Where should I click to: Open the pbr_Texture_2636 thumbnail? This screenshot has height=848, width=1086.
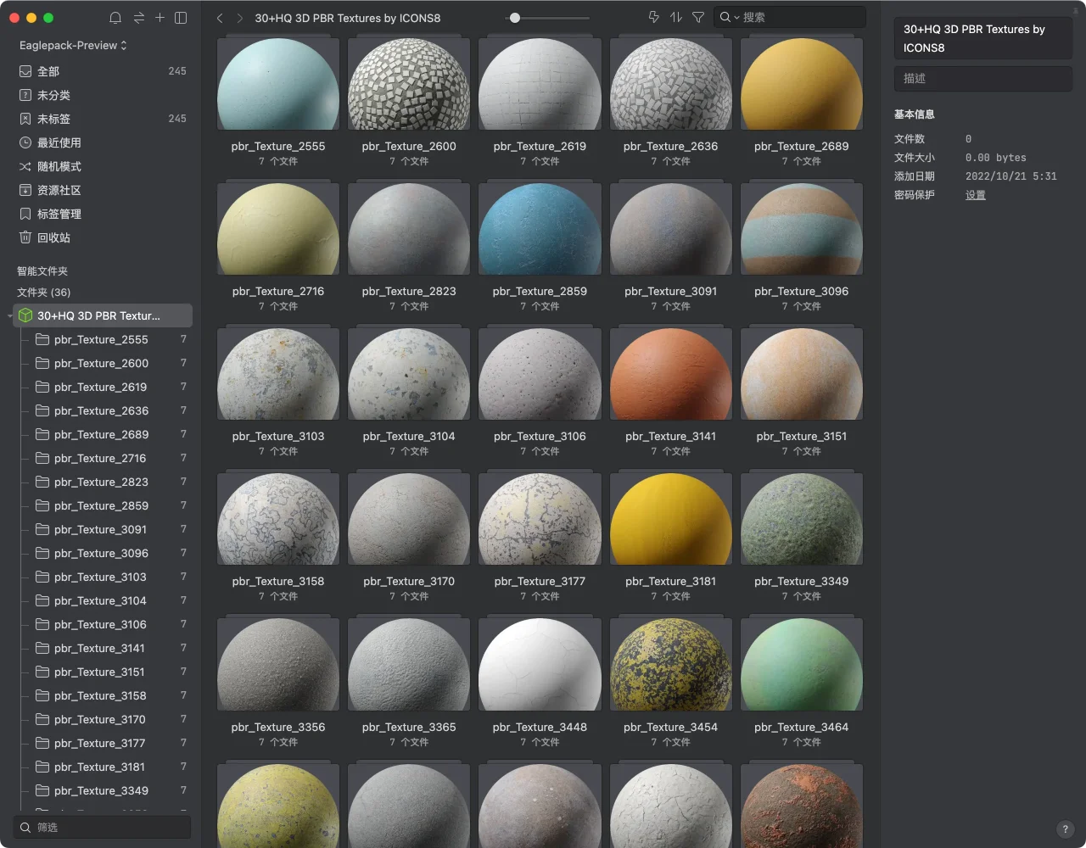[670, 84]
